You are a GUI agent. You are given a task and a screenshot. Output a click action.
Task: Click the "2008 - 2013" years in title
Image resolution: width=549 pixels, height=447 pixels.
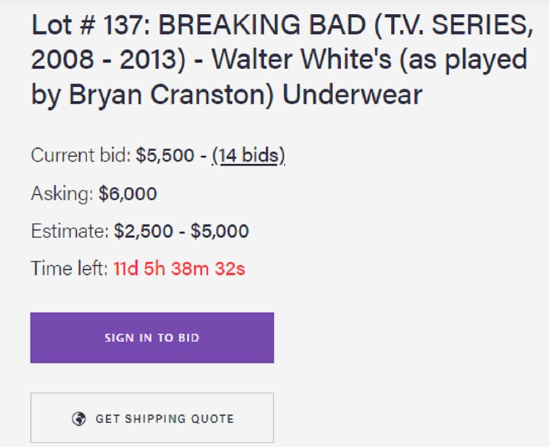pyautogui.click(x=108, y=59)
